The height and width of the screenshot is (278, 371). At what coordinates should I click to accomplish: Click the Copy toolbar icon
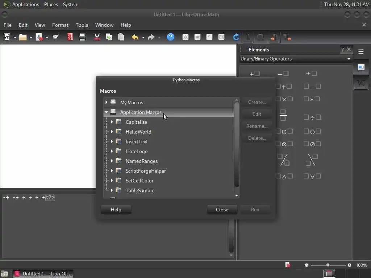coord(109,37)
